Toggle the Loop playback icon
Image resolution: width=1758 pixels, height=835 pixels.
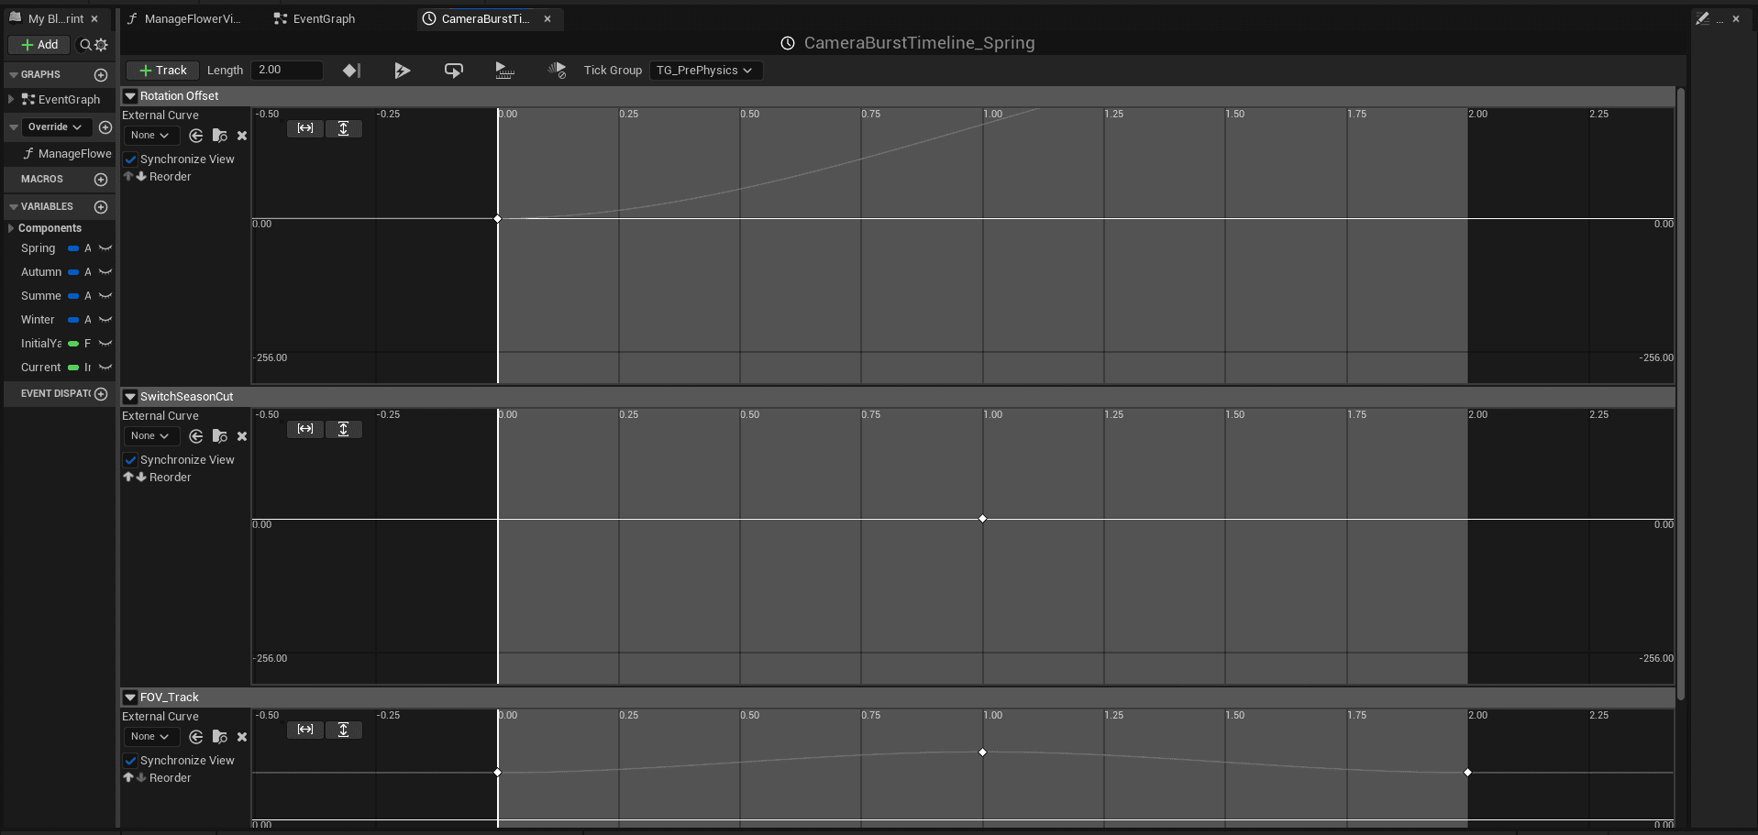point(452,70)
